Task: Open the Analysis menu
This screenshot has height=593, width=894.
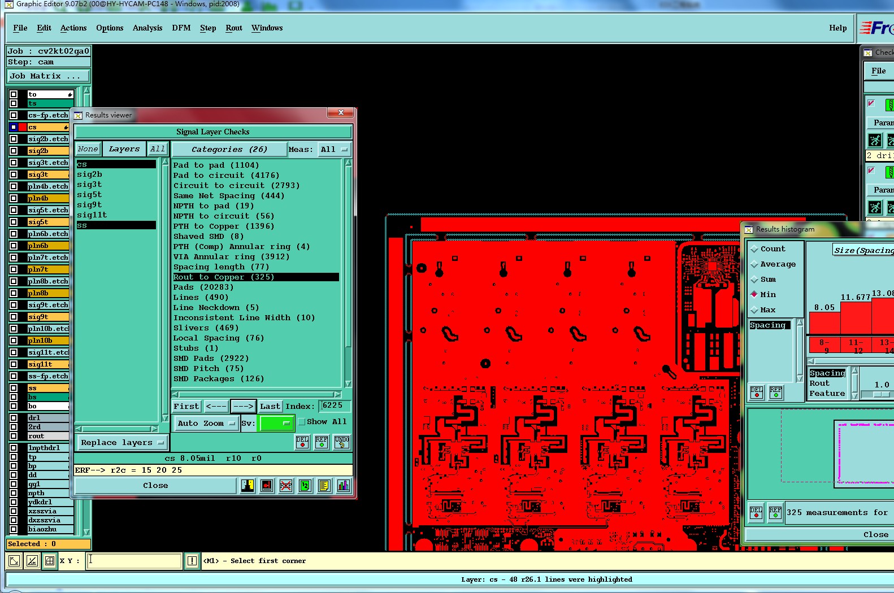Action: point(147,28)
